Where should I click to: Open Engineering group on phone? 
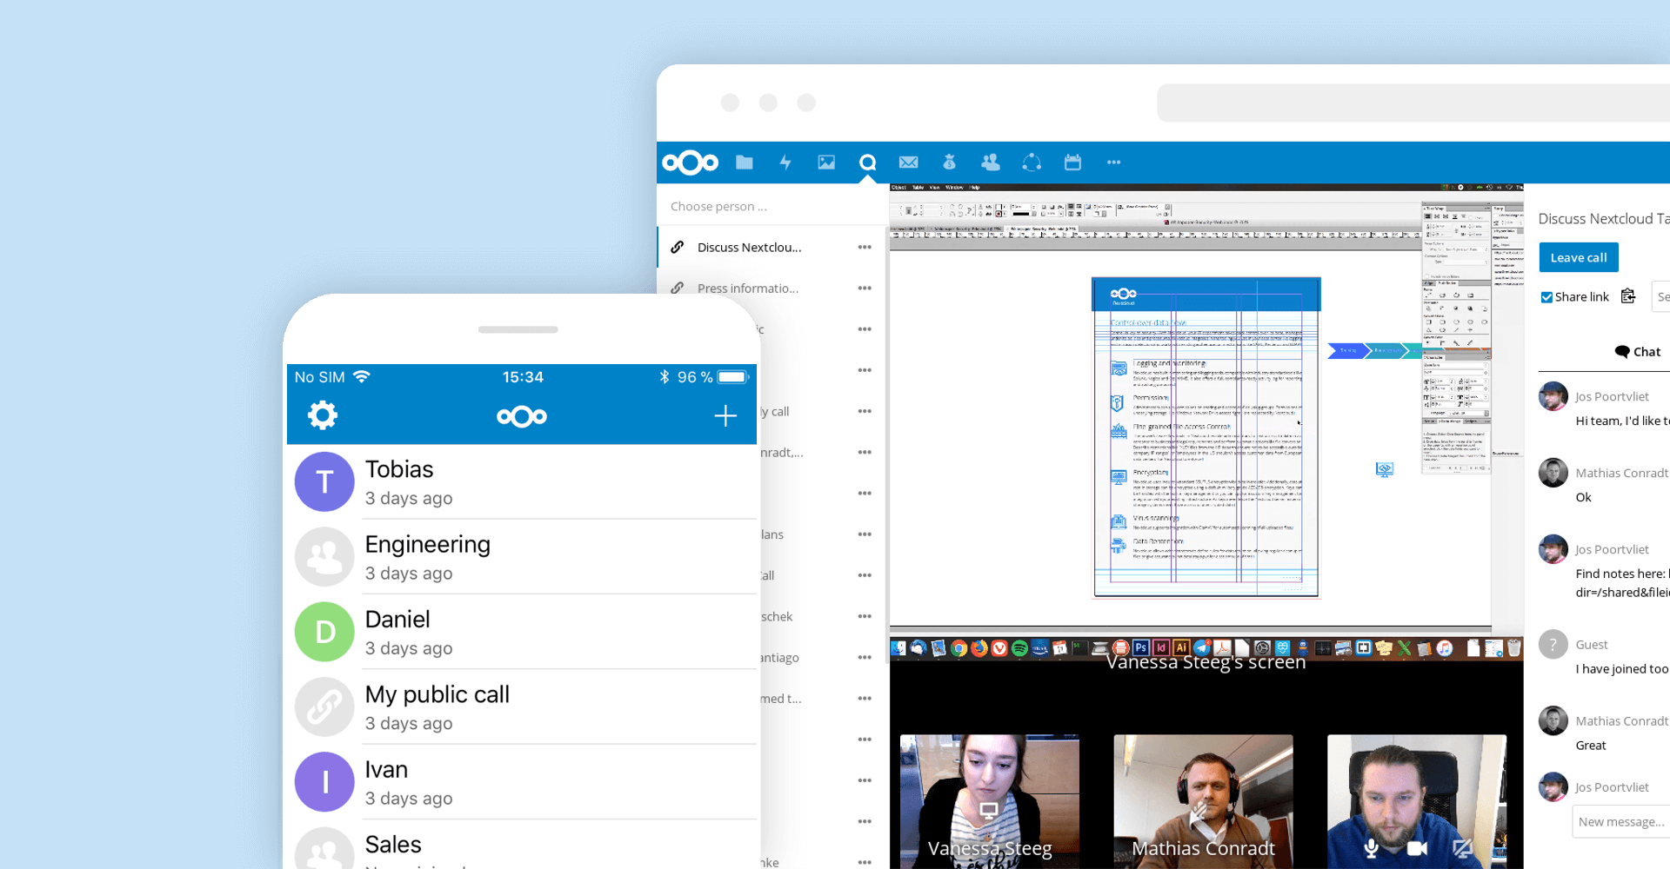(522, 557)
